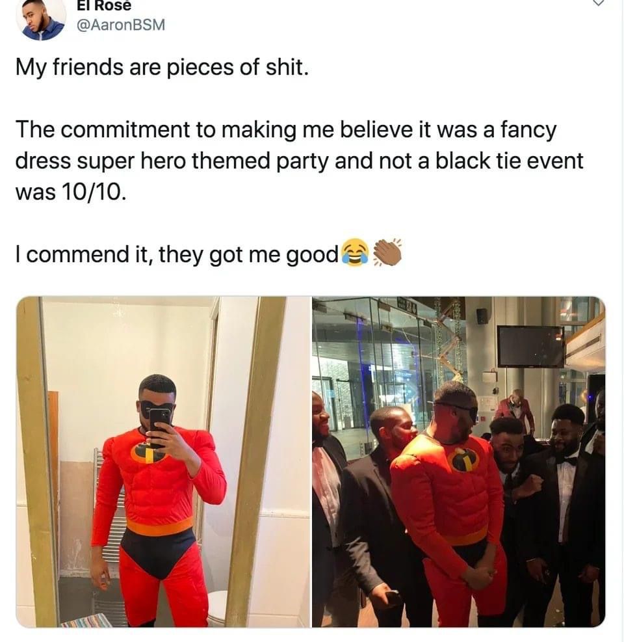The height and width of the screenshot is (642, 624).
Task: Open El Rosé's profile avatar picture
Action: click(41, 18)
